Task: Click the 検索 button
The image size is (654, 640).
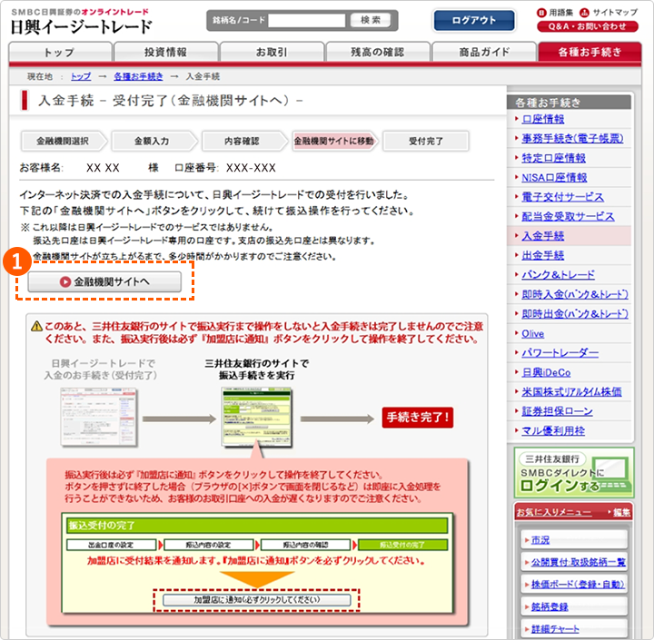Action: pyautogui.click(x=371, y=20)
